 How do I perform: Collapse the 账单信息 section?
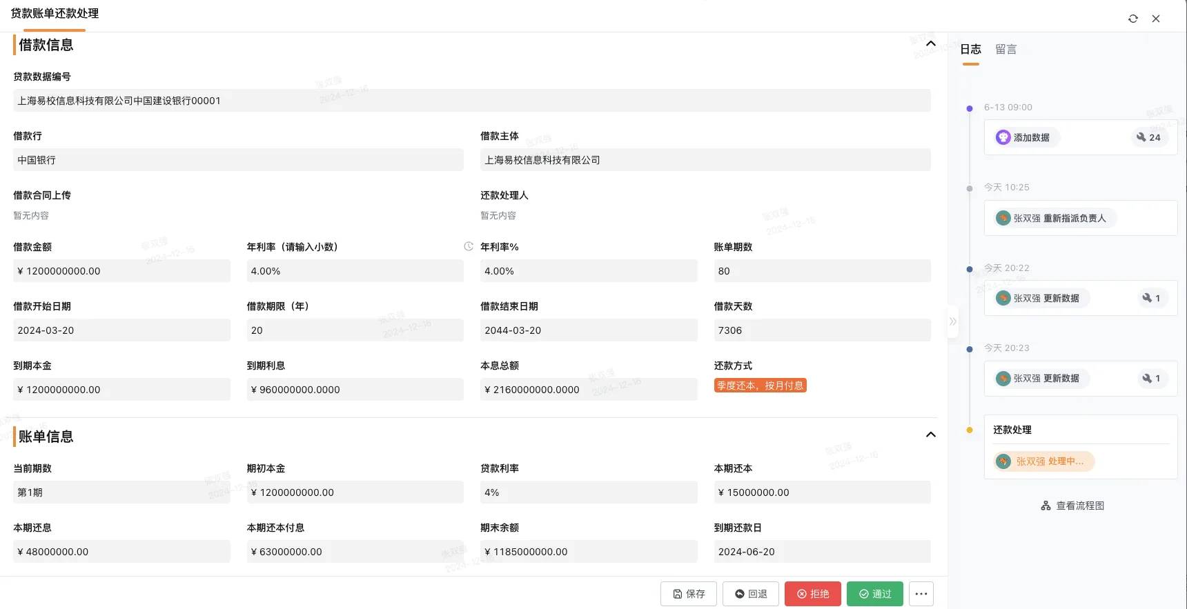pyautogui.click(x=930, y=435)
